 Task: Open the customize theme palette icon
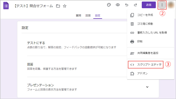(109, 5)
